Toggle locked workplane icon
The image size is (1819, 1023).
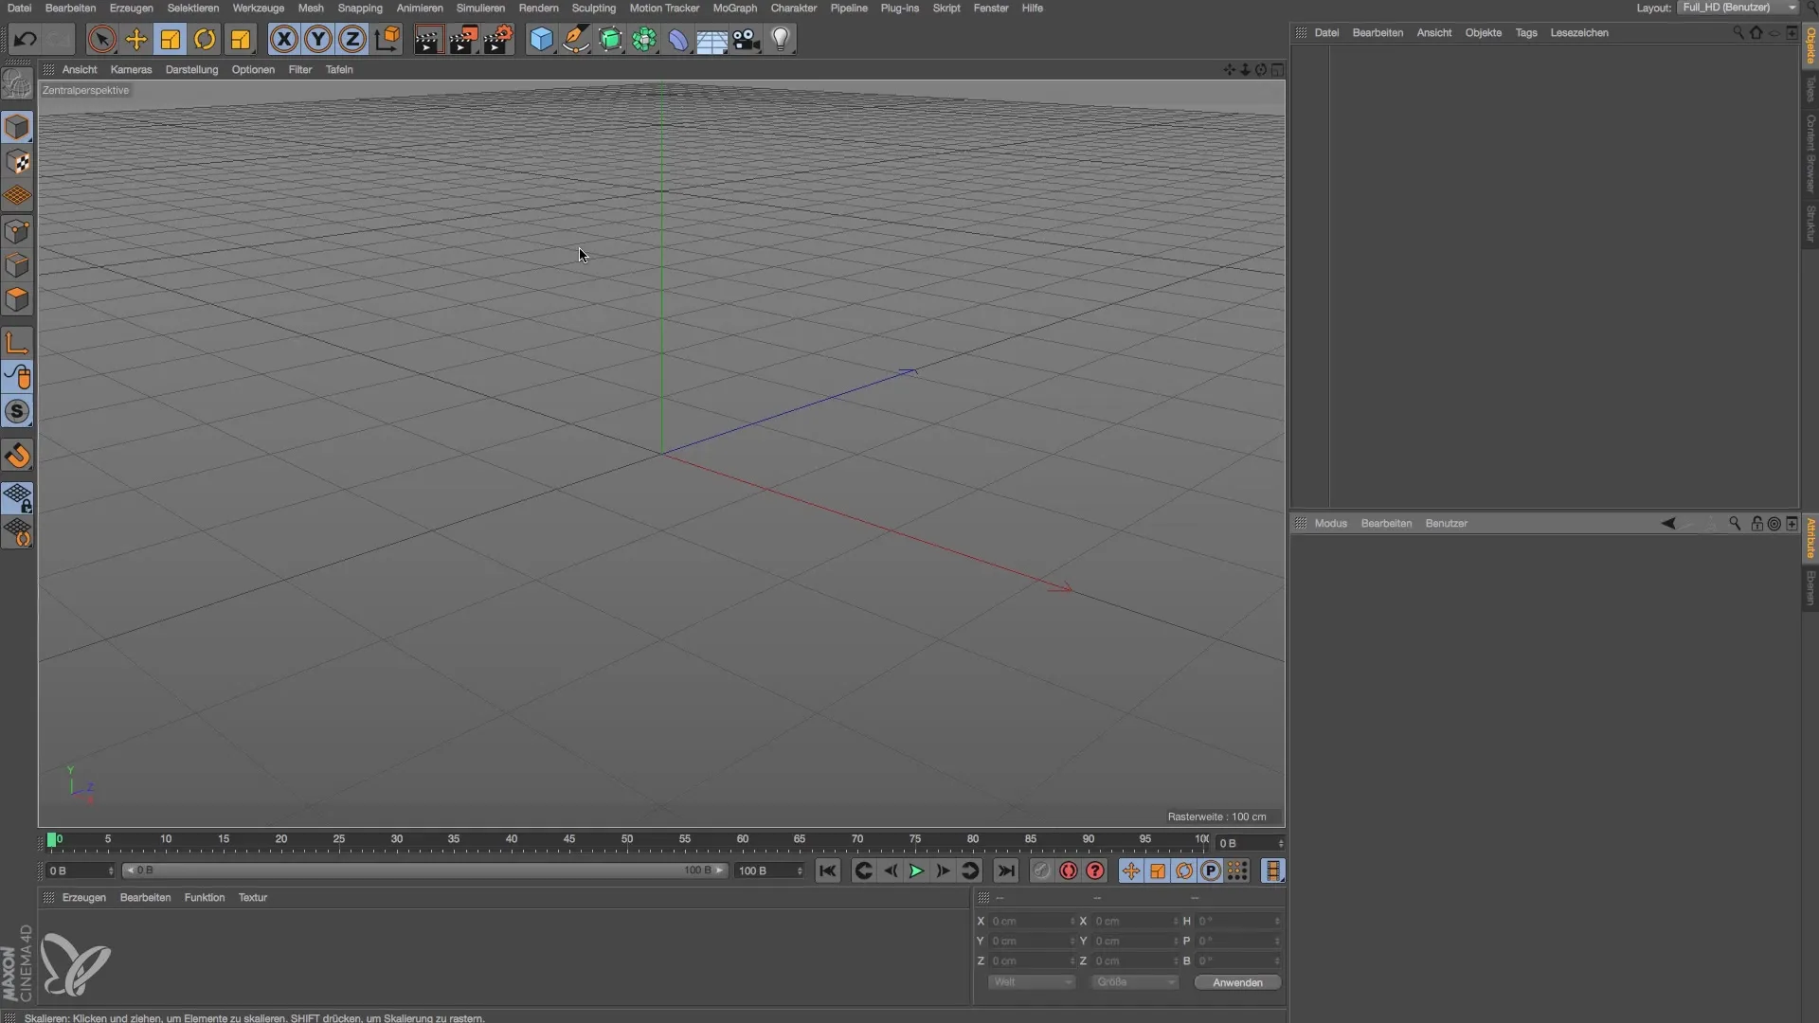tap(17, 498)
